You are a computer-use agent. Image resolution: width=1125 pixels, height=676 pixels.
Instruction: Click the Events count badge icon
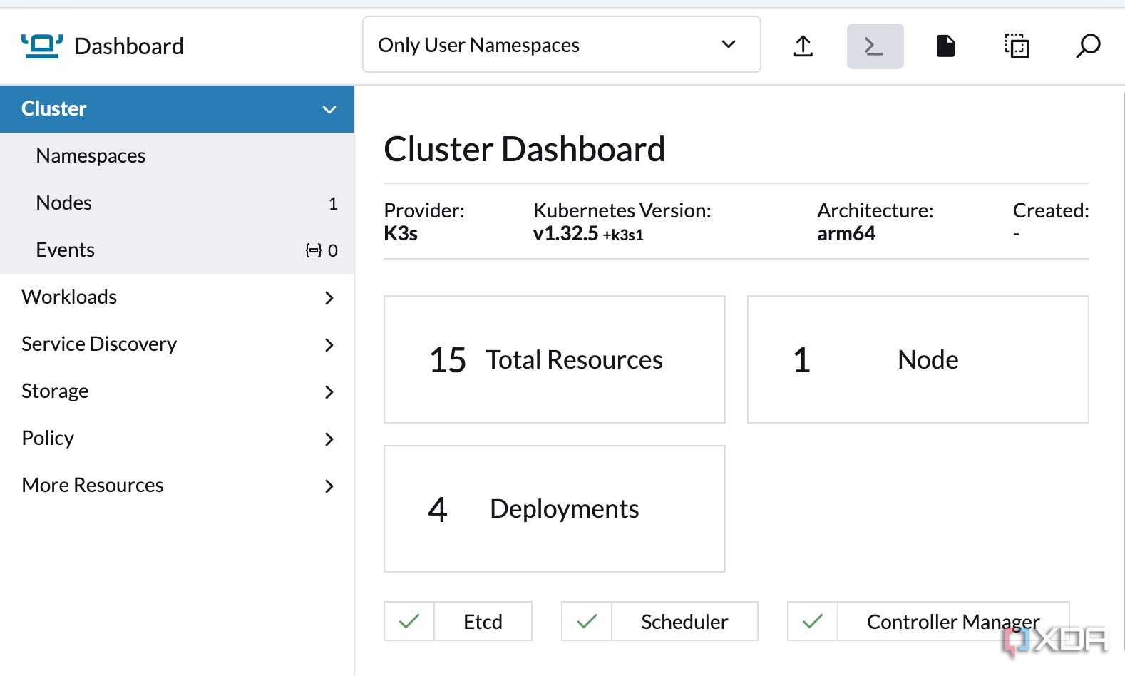tap(314, 250)
